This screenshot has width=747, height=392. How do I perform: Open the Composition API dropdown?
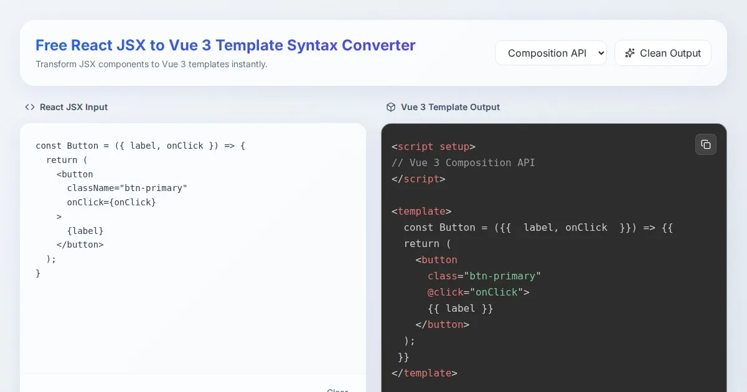[550, 53]
